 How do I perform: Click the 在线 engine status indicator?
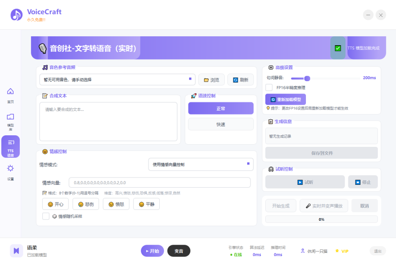pos(236,255)
